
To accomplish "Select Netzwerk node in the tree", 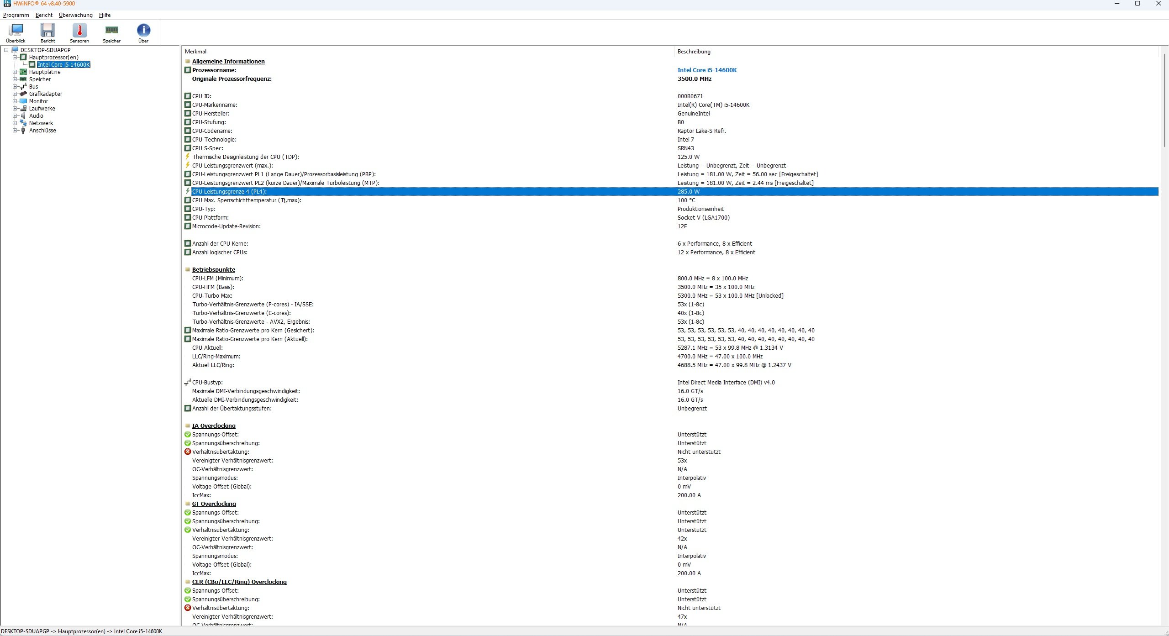I will click(x=41, y=123).
